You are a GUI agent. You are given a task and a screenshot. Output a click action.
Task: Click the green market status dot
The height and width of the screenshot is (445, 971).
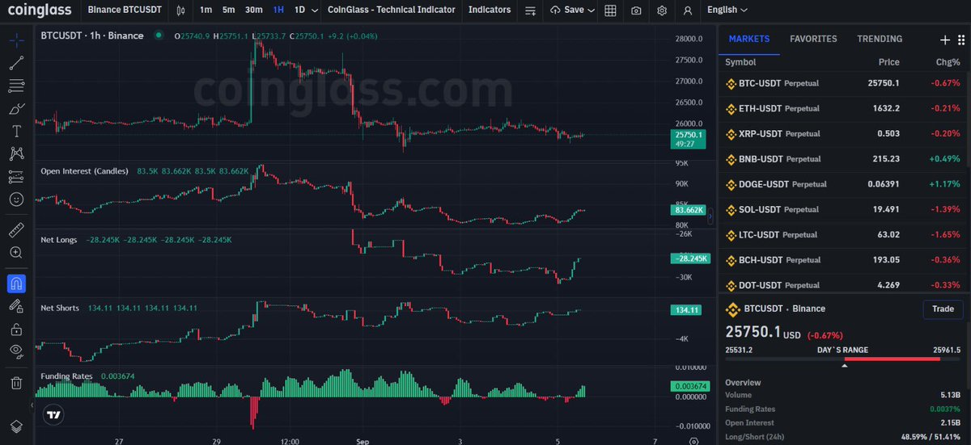click(x=159, y=36)
